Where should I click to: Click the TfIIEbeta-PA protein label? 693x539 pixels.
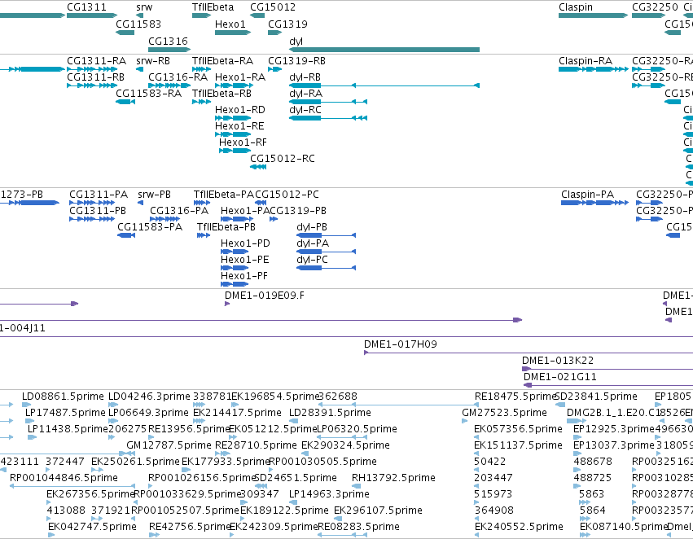[x=224, y=195]
